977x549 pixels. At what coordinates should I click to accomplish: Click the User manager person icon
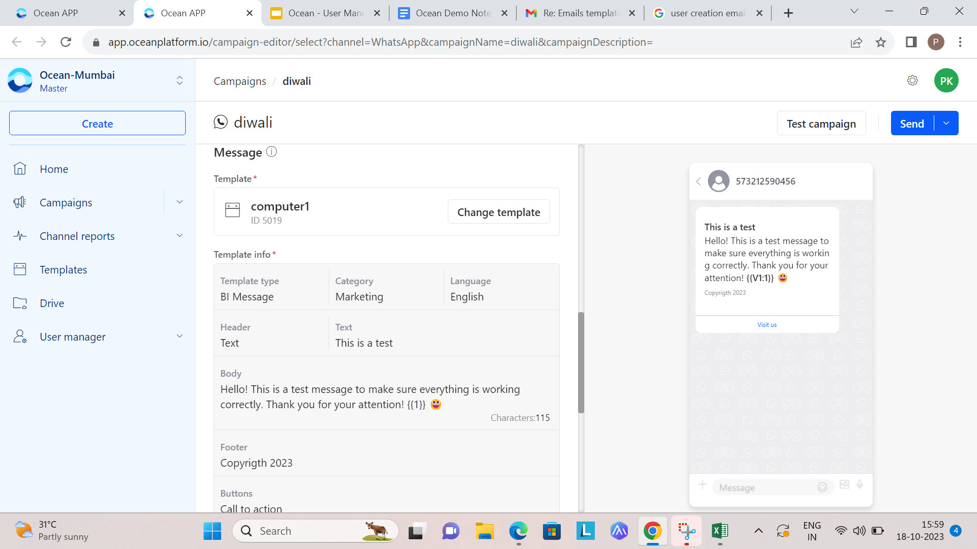[x=20, y=337]
